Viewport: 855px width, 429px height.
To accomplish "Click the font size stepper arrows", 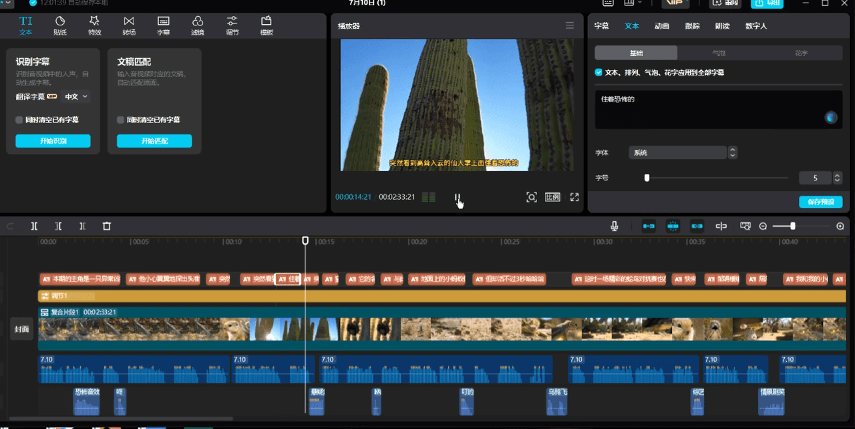I will coord(838,178).
